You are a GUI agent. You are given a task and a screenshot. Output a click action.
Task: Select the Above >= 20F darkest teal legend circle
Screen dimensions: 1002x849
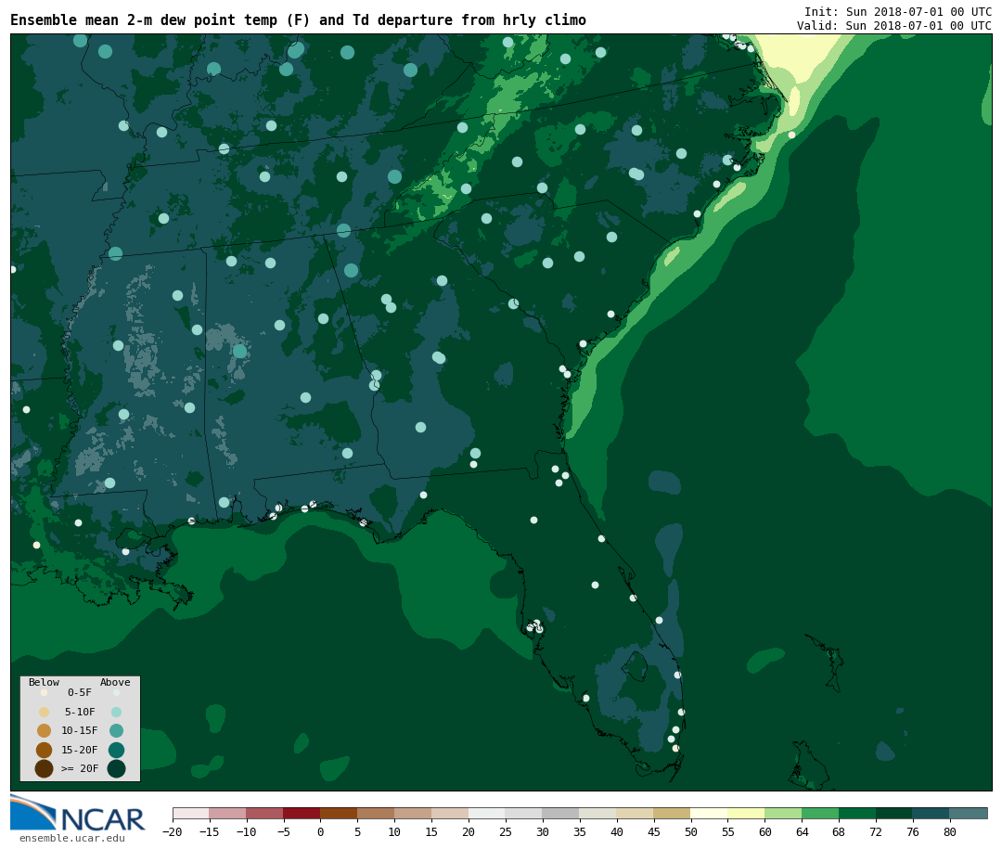click(x=116, y=768)
